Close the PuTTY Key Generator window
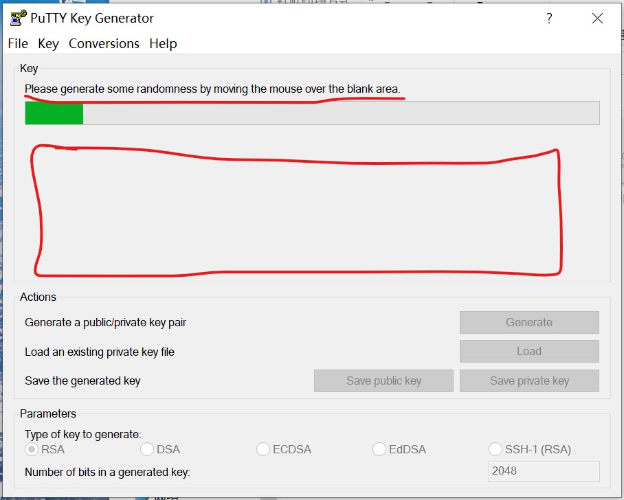The image size is (624, 500). point(597,19)
